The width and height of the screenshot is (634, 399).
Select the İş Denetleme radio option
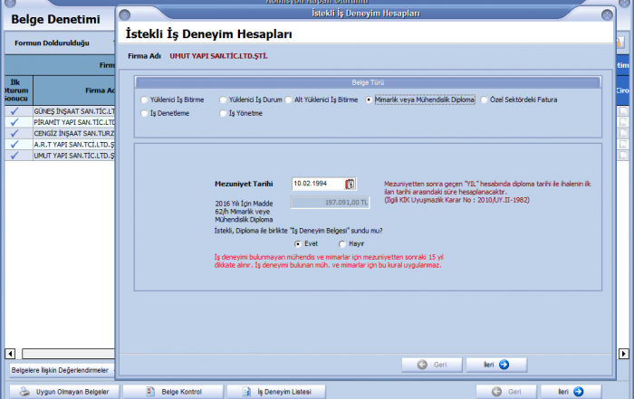(x=144, y=114)
